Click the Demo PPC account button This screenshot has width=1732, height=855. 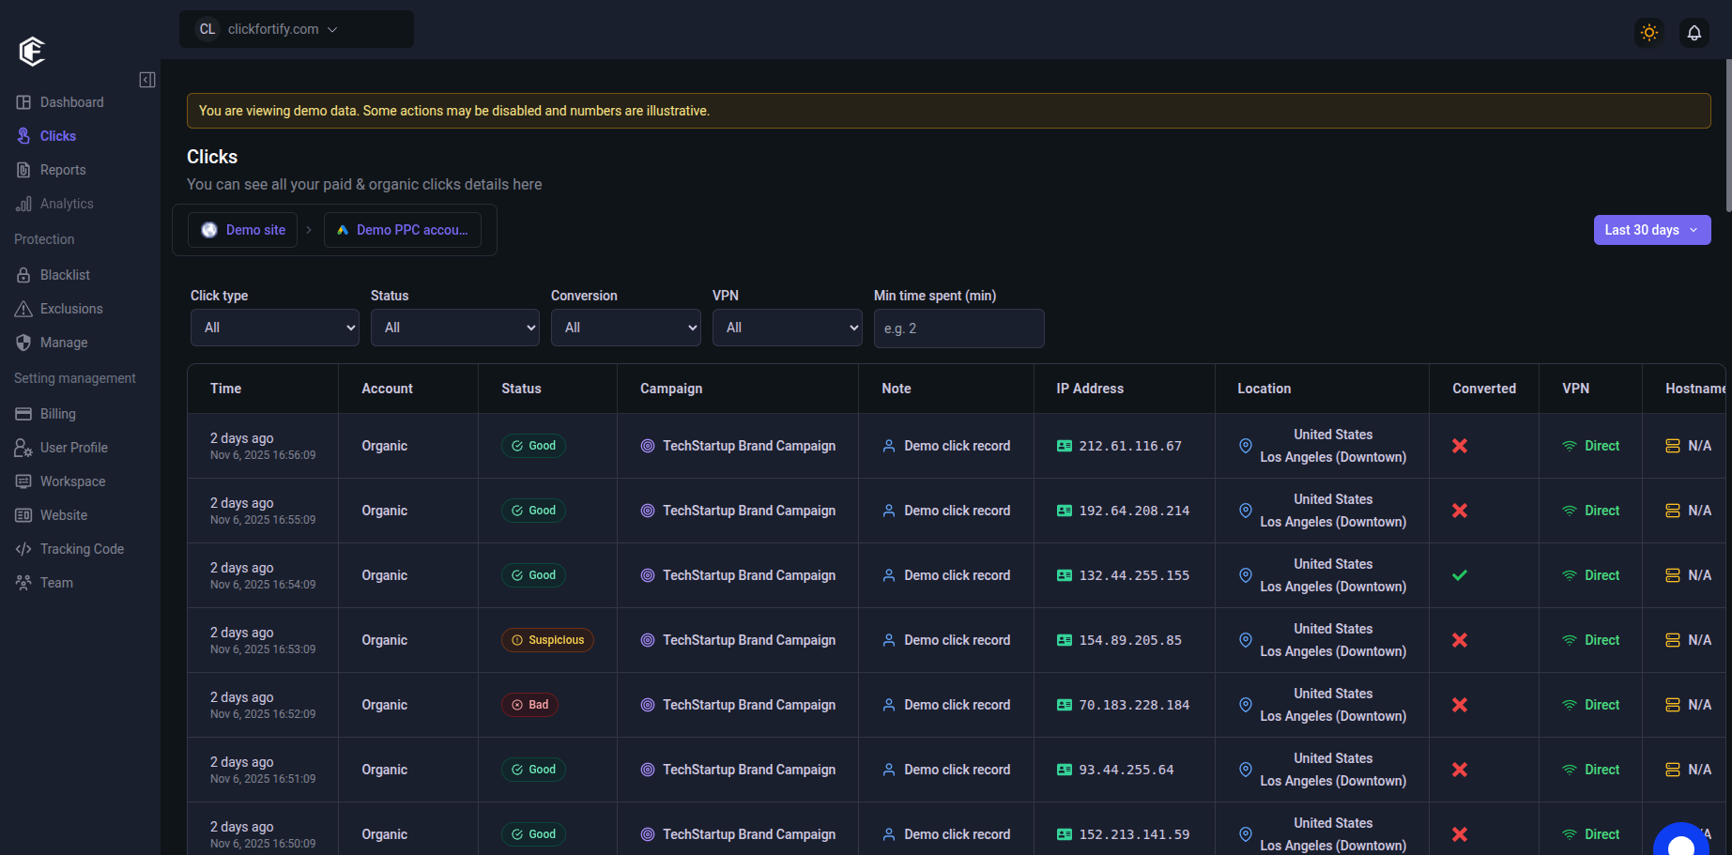(403, 230)
